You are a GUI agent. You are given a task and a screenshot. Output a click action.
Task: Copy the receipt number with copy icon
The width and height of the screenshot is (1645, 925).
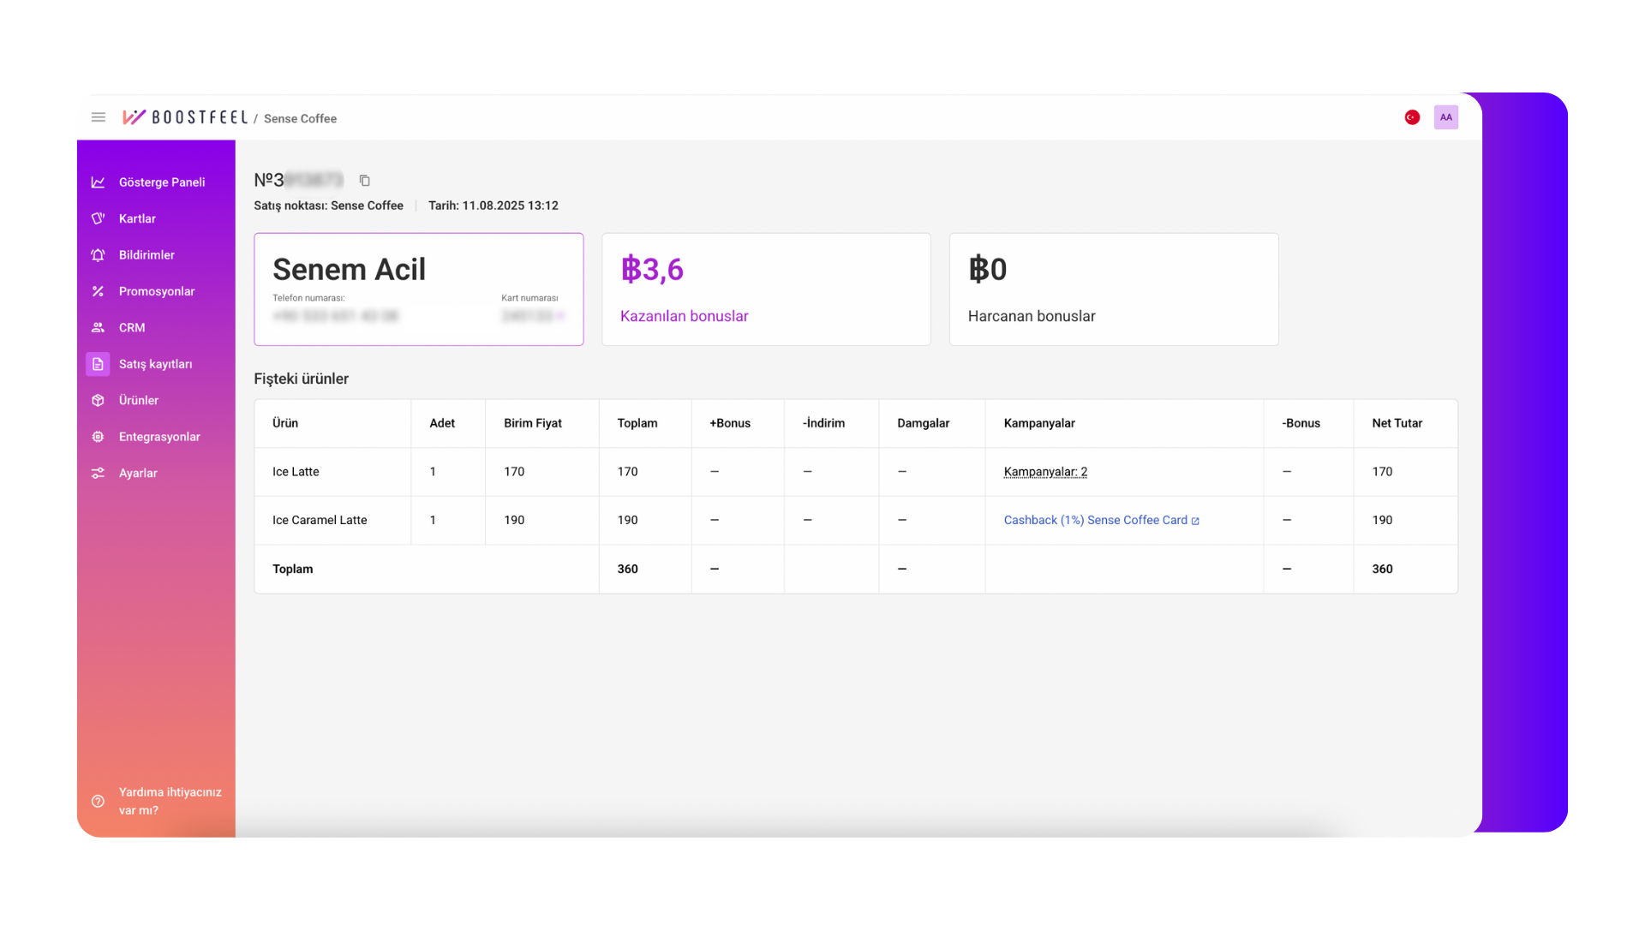[x=364, y=181]
